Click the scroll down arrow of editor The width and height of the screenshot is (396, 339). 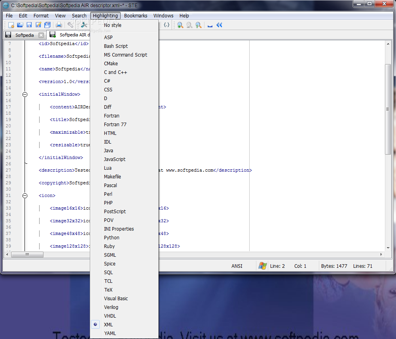[x=388, y=248]
